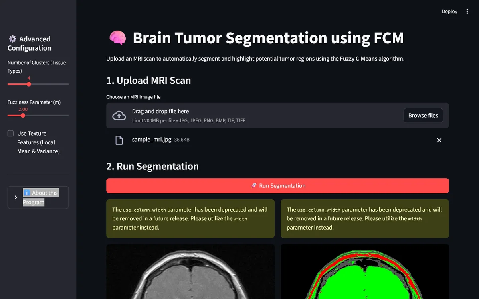Click the left deprecation warning message
Viewport: 479px width, 299px height.
[190, 218]
